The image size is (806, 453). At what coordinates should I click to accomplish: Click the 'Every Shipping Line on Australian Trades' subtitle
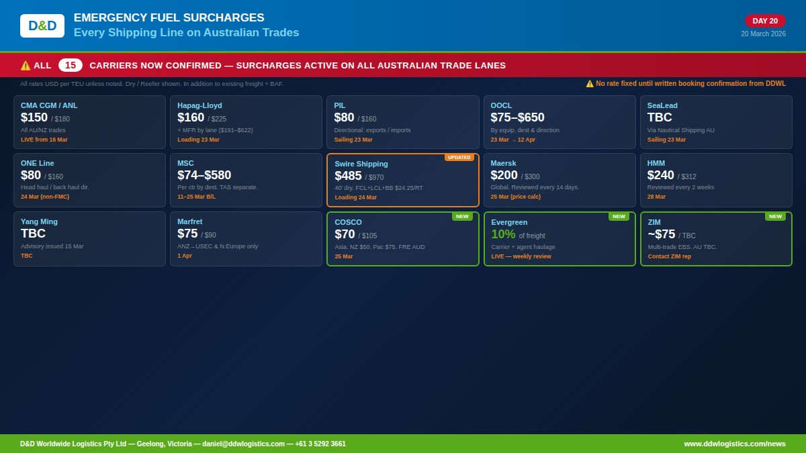coord(186,33)
